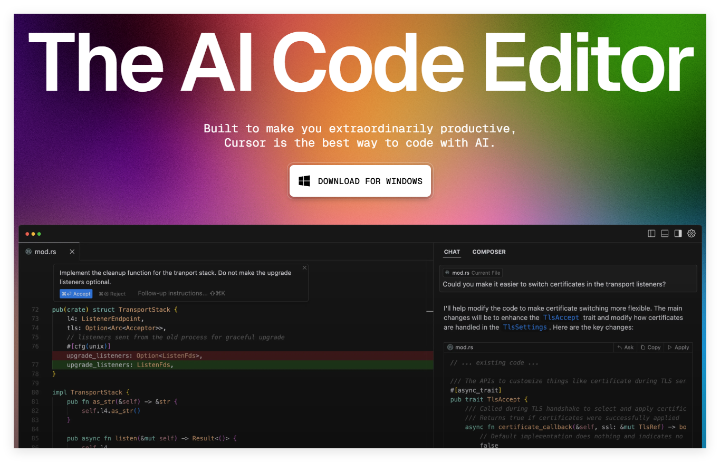Close the inline prompt box
Viewport: 720px width, 462px height.
[304, 267]
